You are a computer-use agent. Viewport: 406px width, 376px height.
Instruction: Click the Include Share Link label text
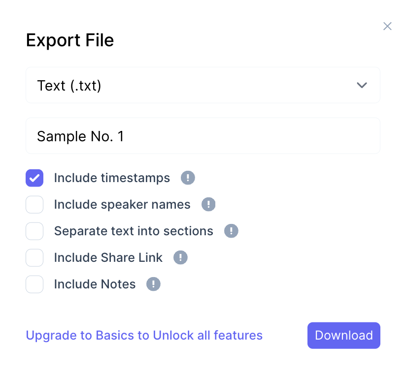click(108, 258)
